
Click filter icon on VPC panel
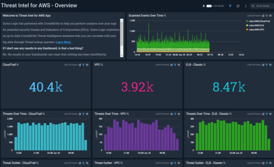tap(175, 65)
